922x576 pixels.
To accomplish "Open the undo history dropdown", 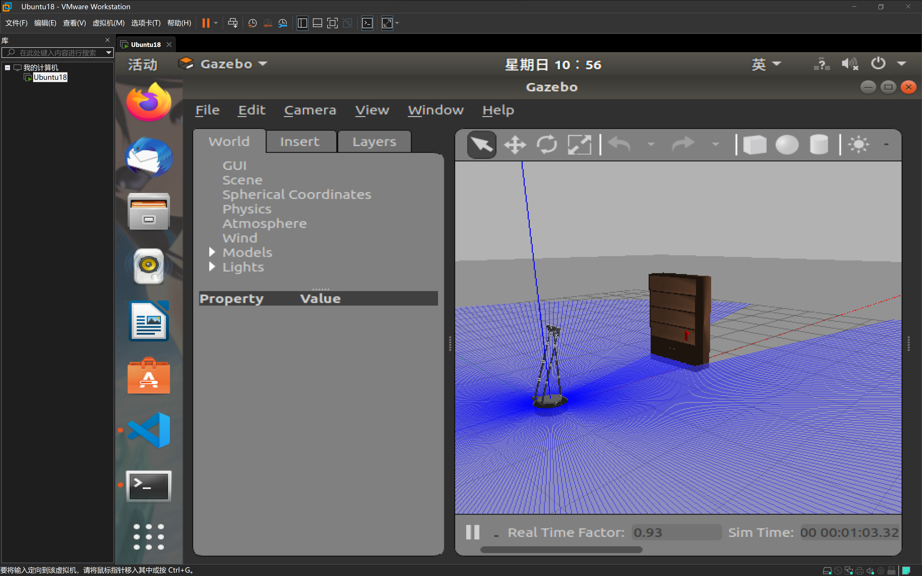I will click(x=651, y=145).
